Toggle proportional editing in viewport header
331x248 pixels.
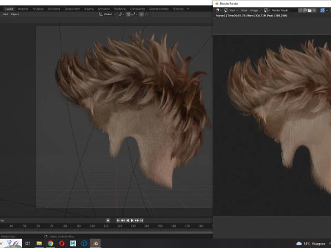[141, 14]
